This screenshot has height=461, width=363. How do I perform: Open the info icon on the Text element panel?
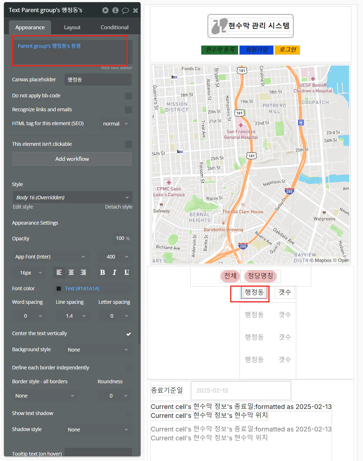[x=115, y=10]
